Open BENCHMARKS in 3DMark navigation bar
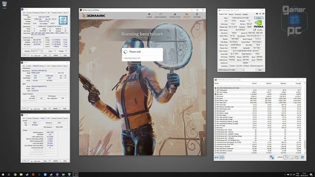Screen dimensions: 315x177 point(160,15)
